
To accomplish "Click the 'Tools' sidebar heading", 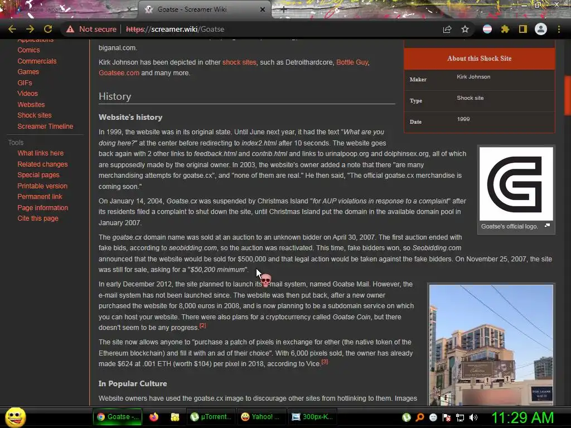I will [x=16, y=143].
